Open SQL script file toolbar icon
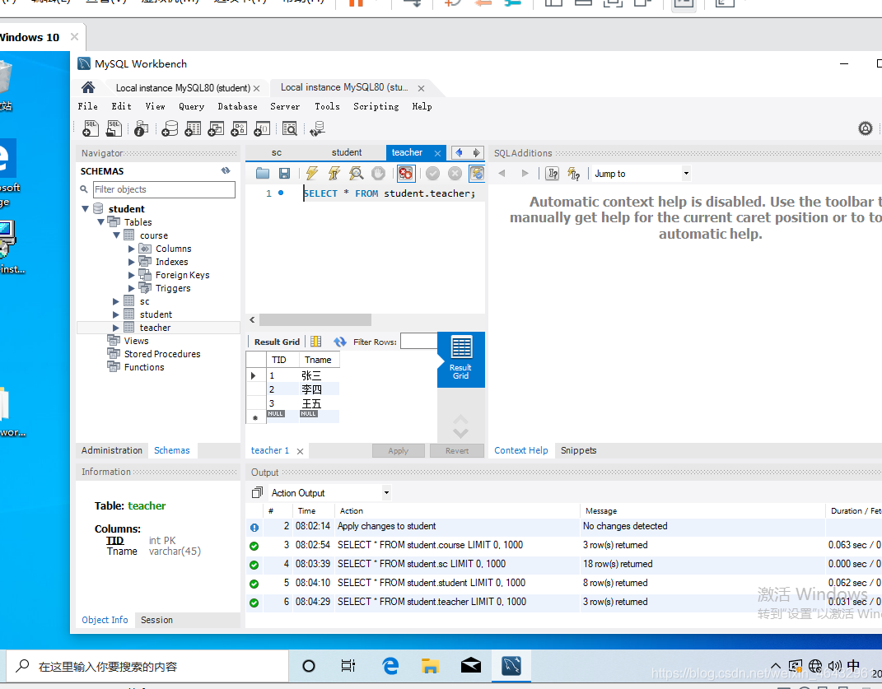 pyautogui.click(x=114, y=128)
